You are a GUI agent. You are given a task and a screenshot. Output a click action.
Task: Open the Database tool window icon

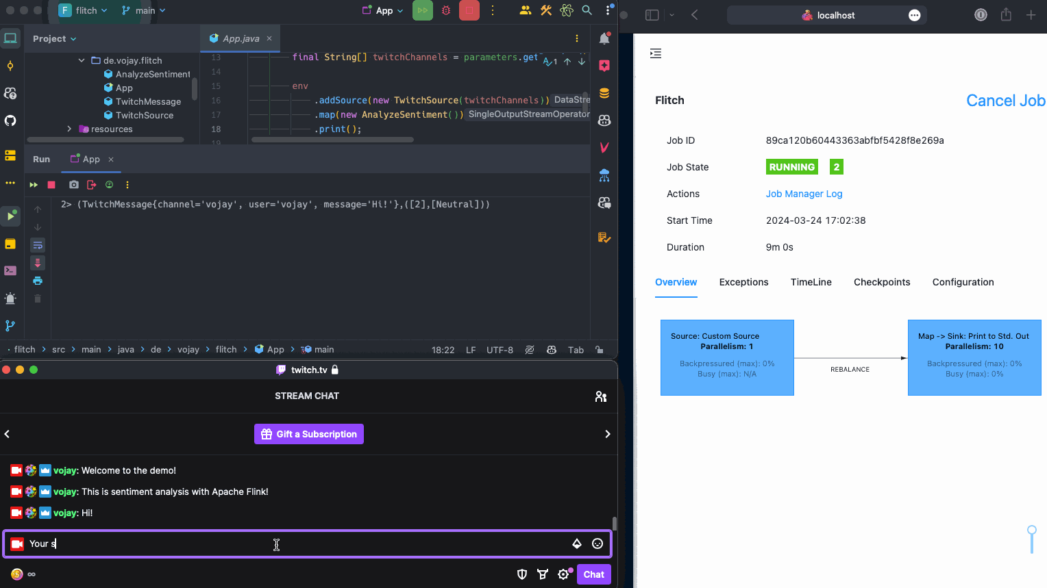604,93
